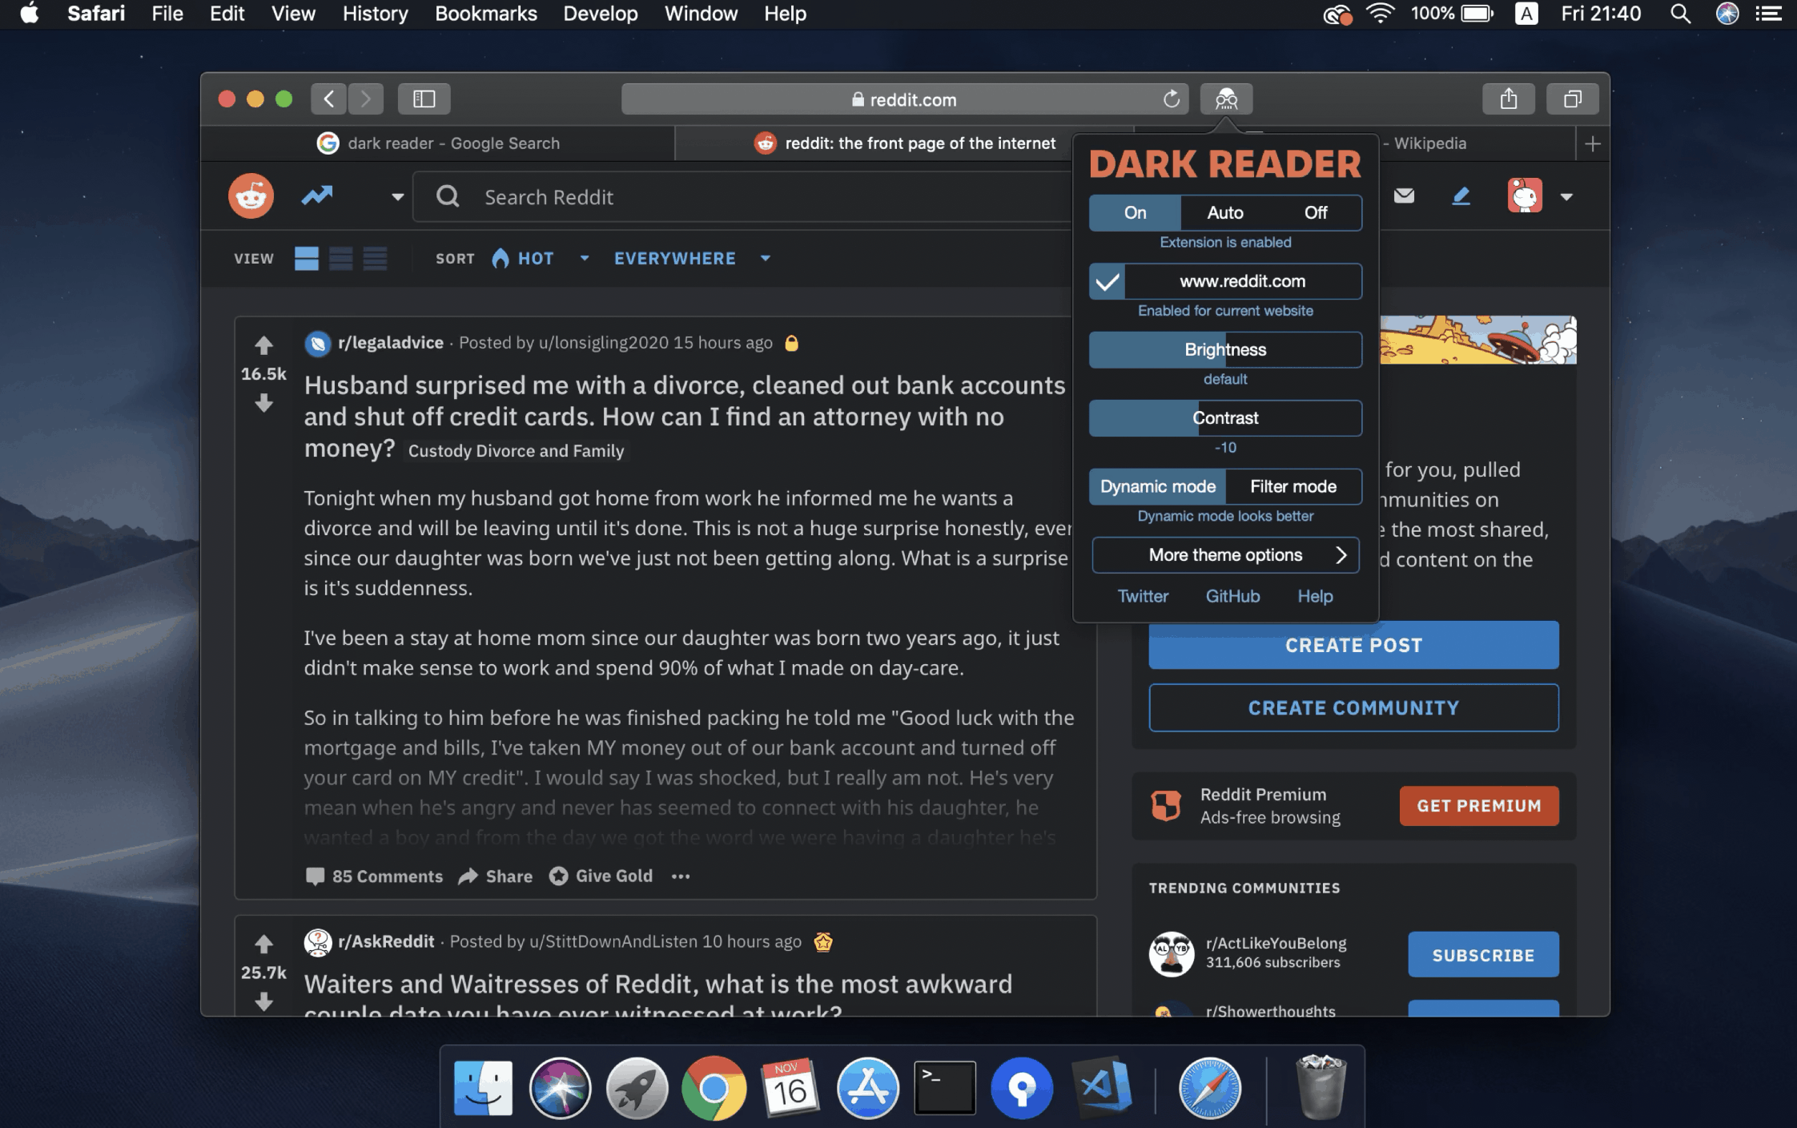Screen dimensions: 1797x1128
Task: Open the Develop menu
Action: click(x=601, y=14)
